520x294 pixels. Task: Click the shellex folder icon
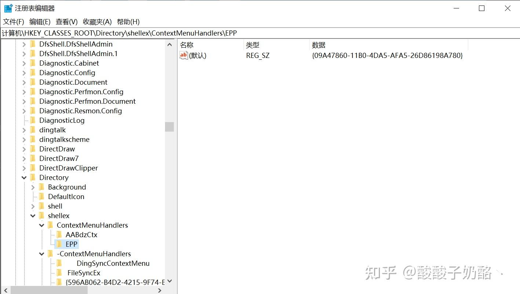pyautogui.click(x=41, y=216)
